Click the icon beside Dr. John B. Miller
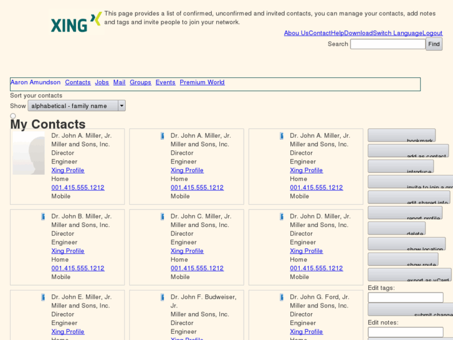453x340 pixels. [43, 216]
